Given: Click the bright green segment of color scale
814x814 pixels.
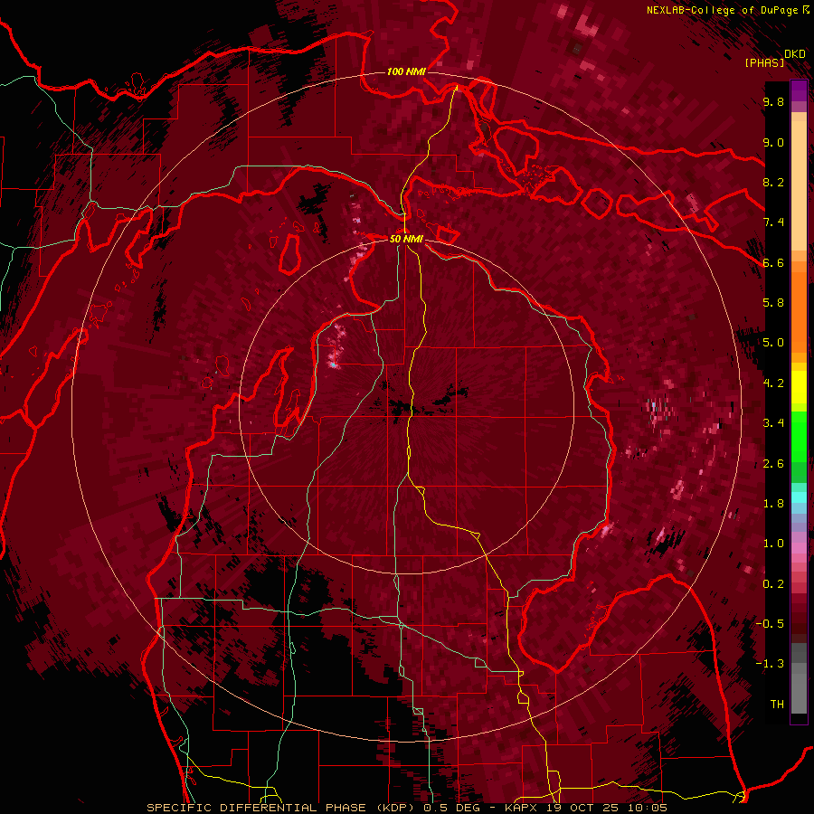Looking at the screenshot, I should pyautogui.click(x=799, y=437).
